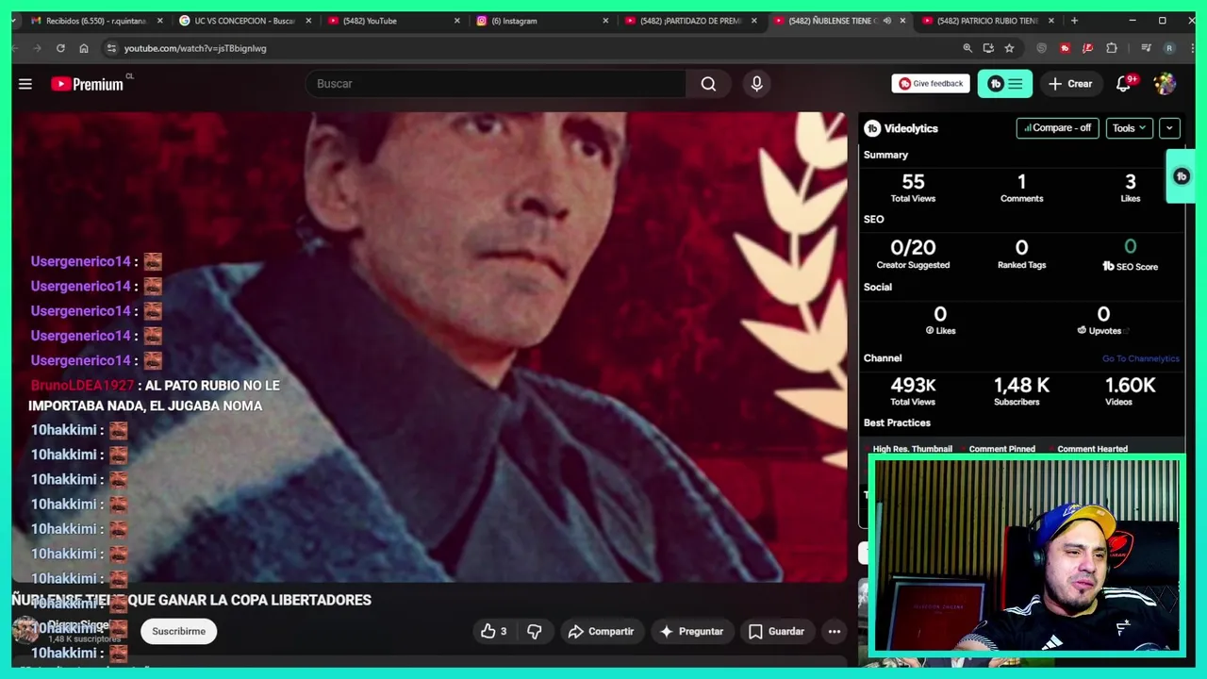Click the SEO Score value

[x=1130, y=247]
